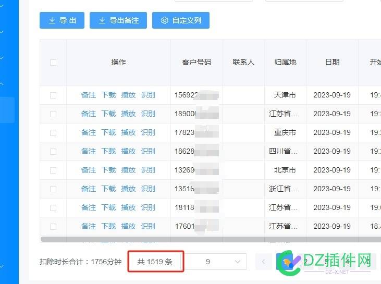Click the 操作 column header
The width and height of the screenshot is (381, 284).
point(119,62)
